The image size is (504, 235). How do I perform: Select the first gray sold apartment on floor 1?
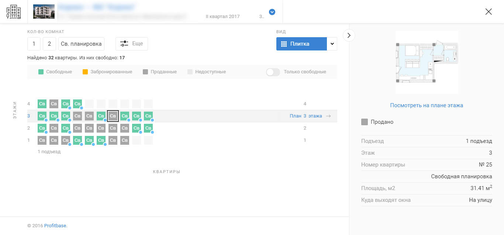pyautogui.click(x=42, y=140)
